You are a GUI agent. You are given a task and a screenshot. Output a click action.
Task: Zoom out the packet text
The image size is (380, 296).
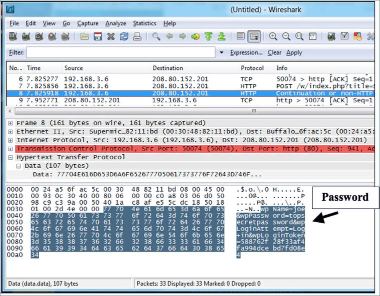point(286,36)
